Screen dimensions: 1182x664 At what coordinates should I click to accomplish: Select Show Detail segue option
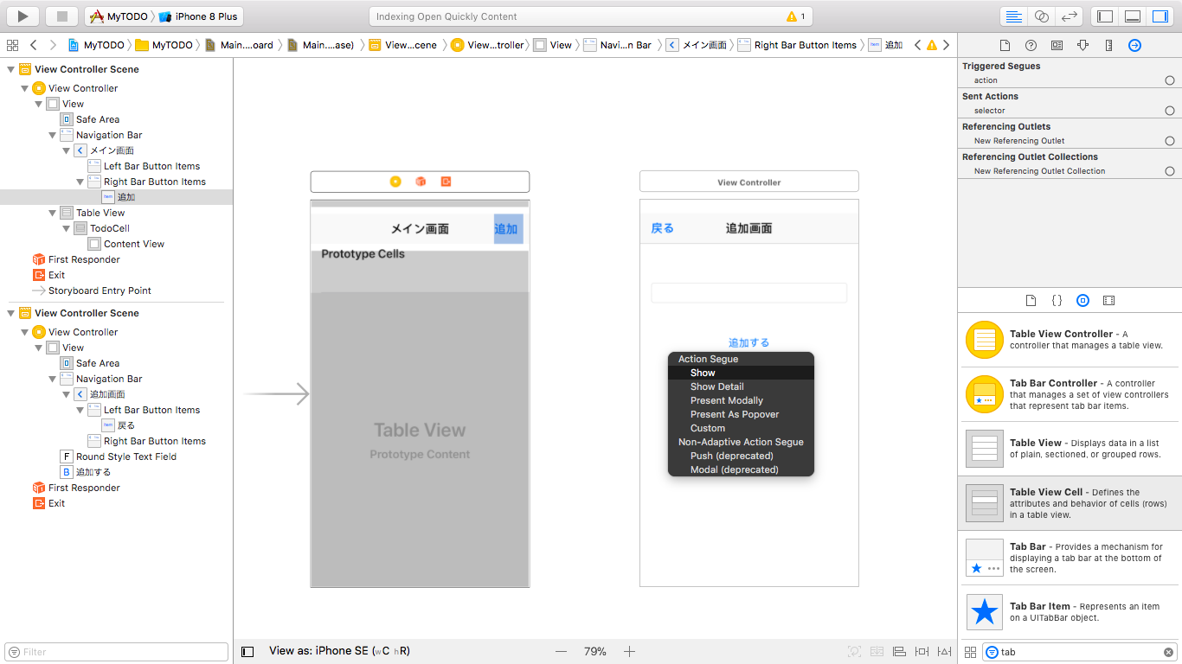point(716,386)
